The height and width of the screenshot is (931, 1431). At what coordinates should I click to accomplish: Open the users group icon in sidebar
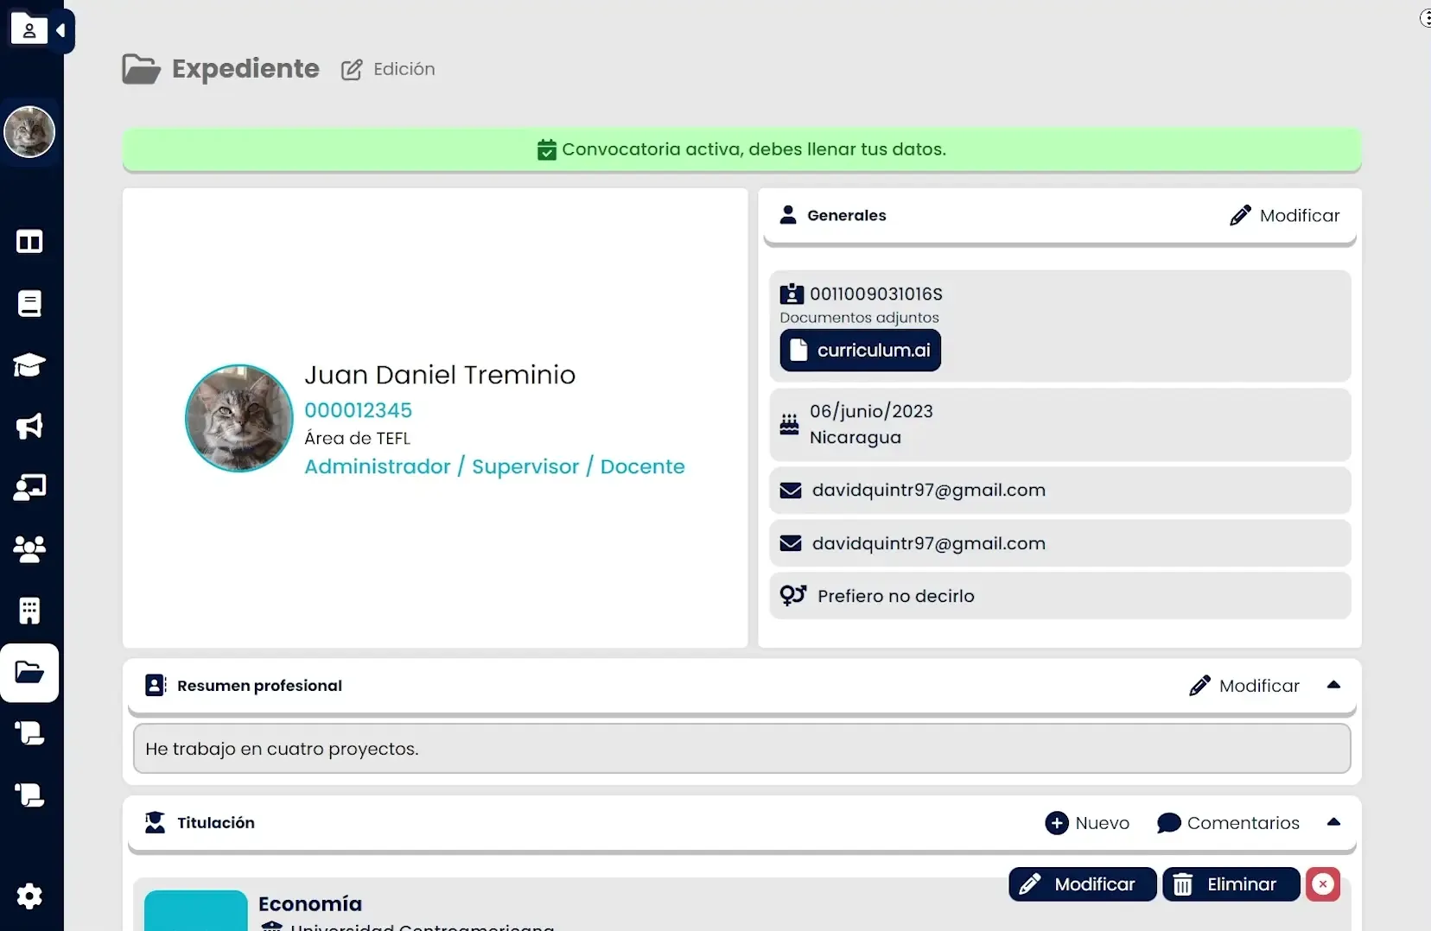(x=29, y=549)
